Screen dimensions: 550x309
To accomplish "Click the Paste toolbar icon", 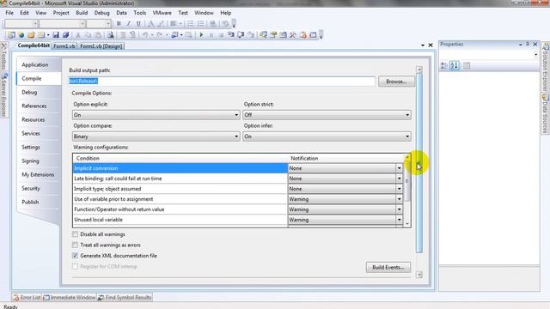I will pos(98,35).
